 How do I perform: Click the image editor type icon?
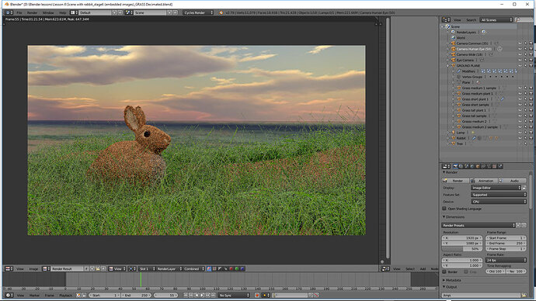click(9, 269)
